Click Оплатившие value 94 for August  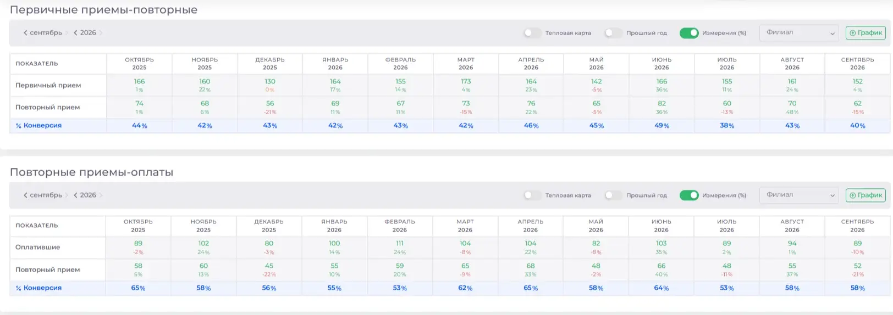pos(792,243)
